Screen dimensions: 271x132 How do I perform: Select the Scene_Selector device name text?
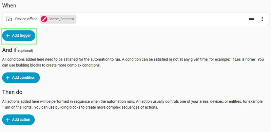click(x=61, y=19)
